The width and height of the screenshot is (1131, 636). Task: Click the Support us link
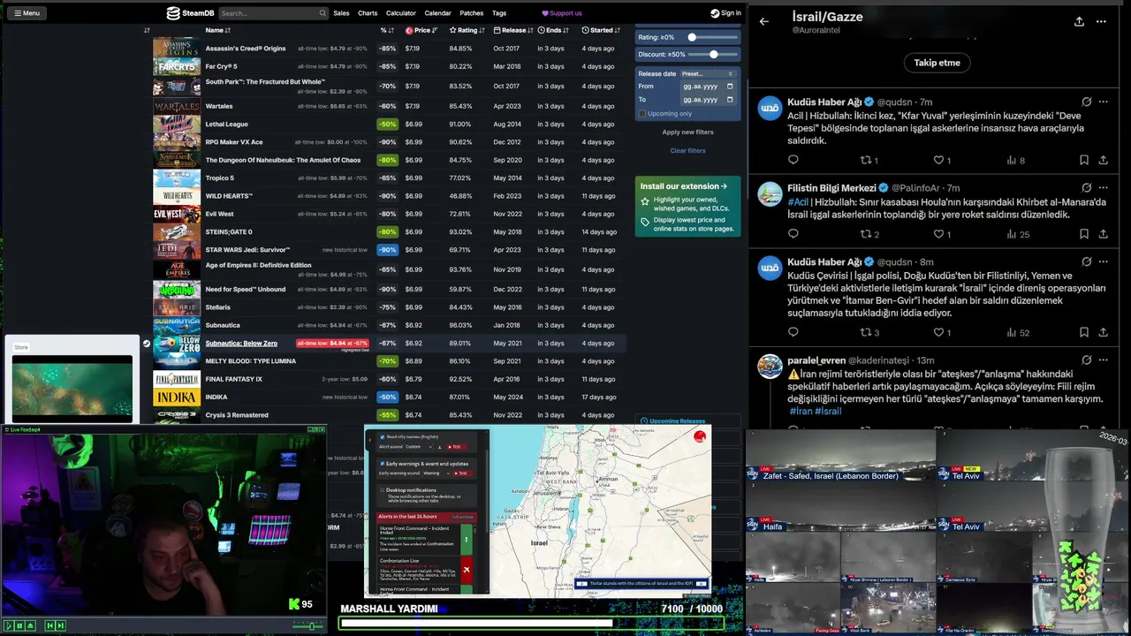pyautogui.click(x=562, y=13)
